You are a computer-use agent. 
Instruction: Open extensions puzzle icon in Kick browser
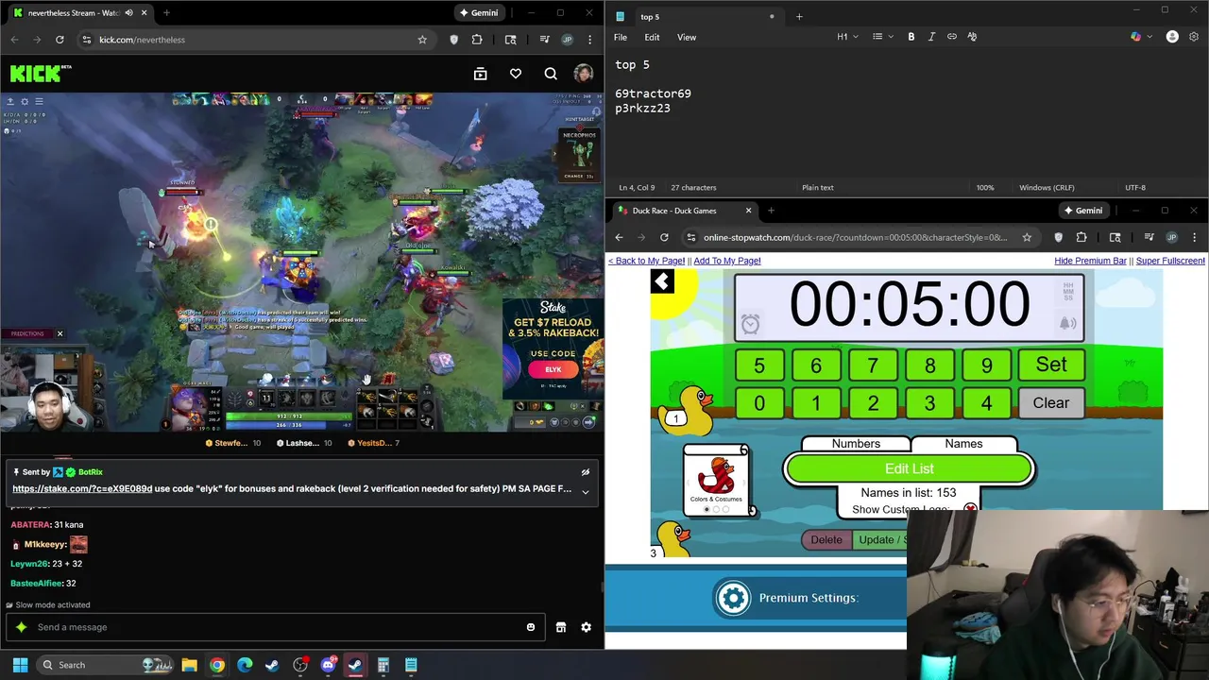(x=477, y=40)
